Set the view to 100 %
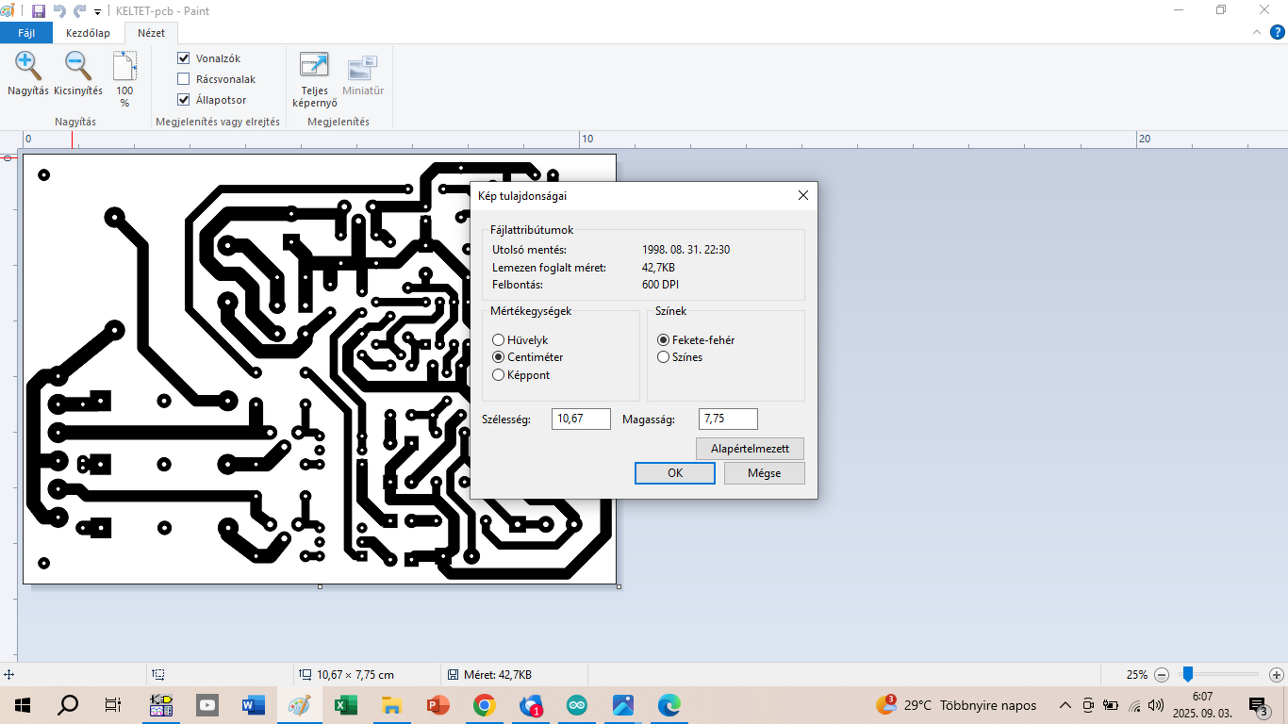1288x724 pixels. click(124, 79)
